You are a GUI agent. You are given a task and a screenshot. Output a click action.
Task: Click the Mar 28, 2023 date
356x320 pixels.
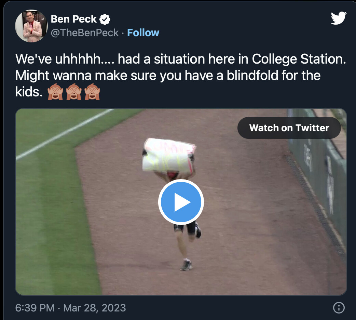tap(95, 308)
